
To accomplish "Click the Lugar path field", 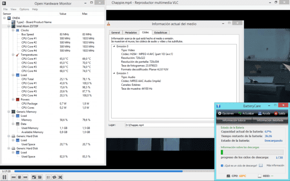I will click(169, 125).
